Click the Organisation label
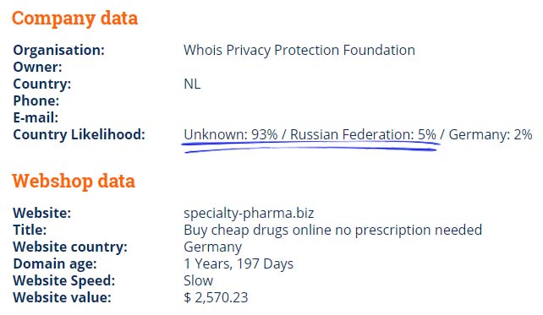This screenshot has height=315, width=543. (x=58, y=50)
